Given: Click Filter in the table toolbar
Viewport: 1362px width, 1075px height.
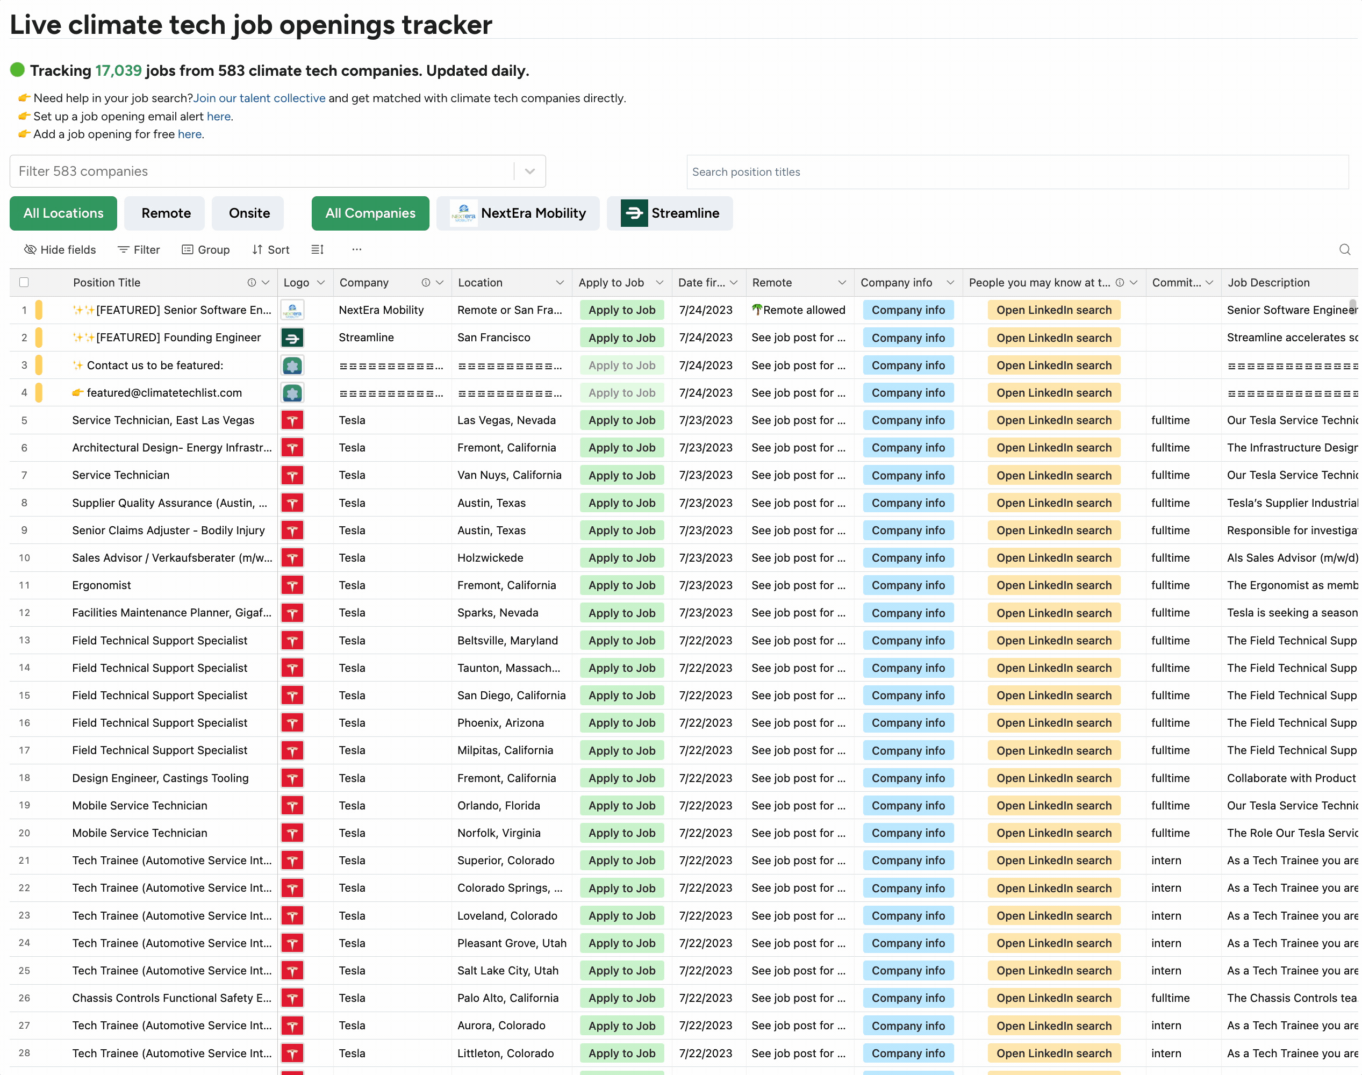Looking at the screenshot, I should 139,250.
